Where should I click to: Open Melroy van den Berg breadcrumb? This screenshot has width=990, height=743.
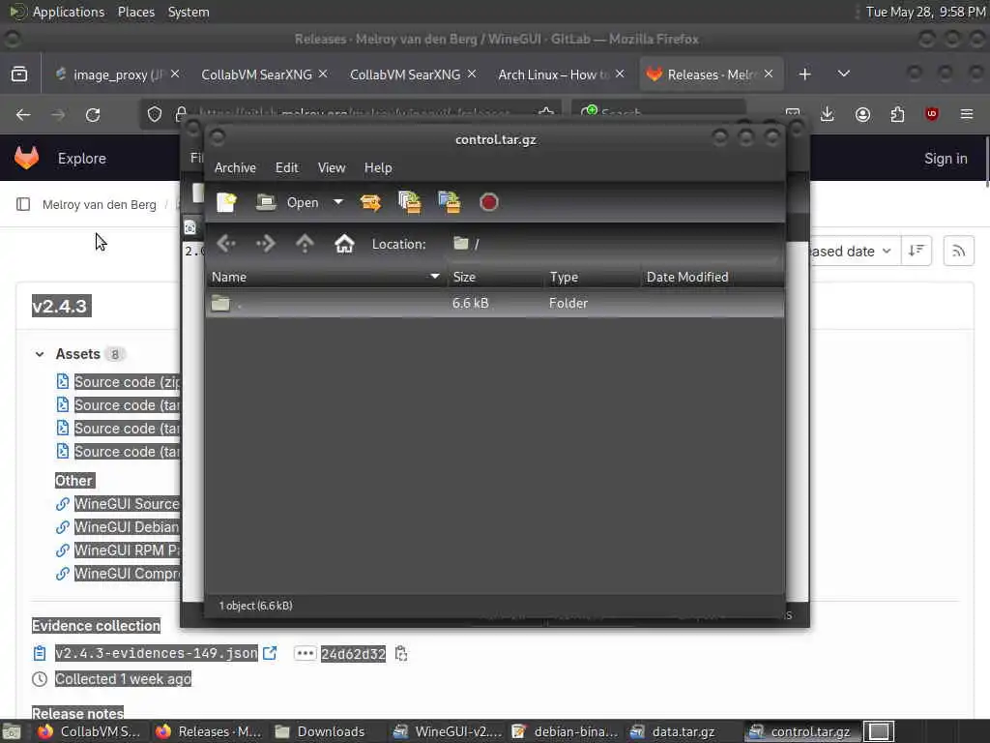100,205
